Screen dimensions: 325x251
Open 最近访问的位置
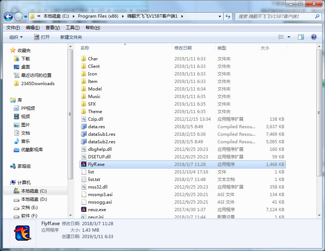[x=36, y=75]
